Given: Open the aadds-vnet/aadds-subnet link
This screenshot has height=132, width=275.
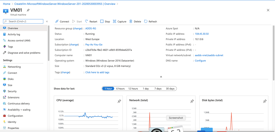Looking at the screenshot, I should click(209, 55).
